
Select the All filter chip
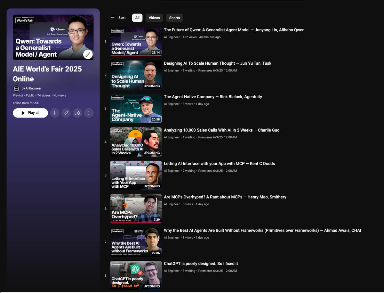click(137, 18)
